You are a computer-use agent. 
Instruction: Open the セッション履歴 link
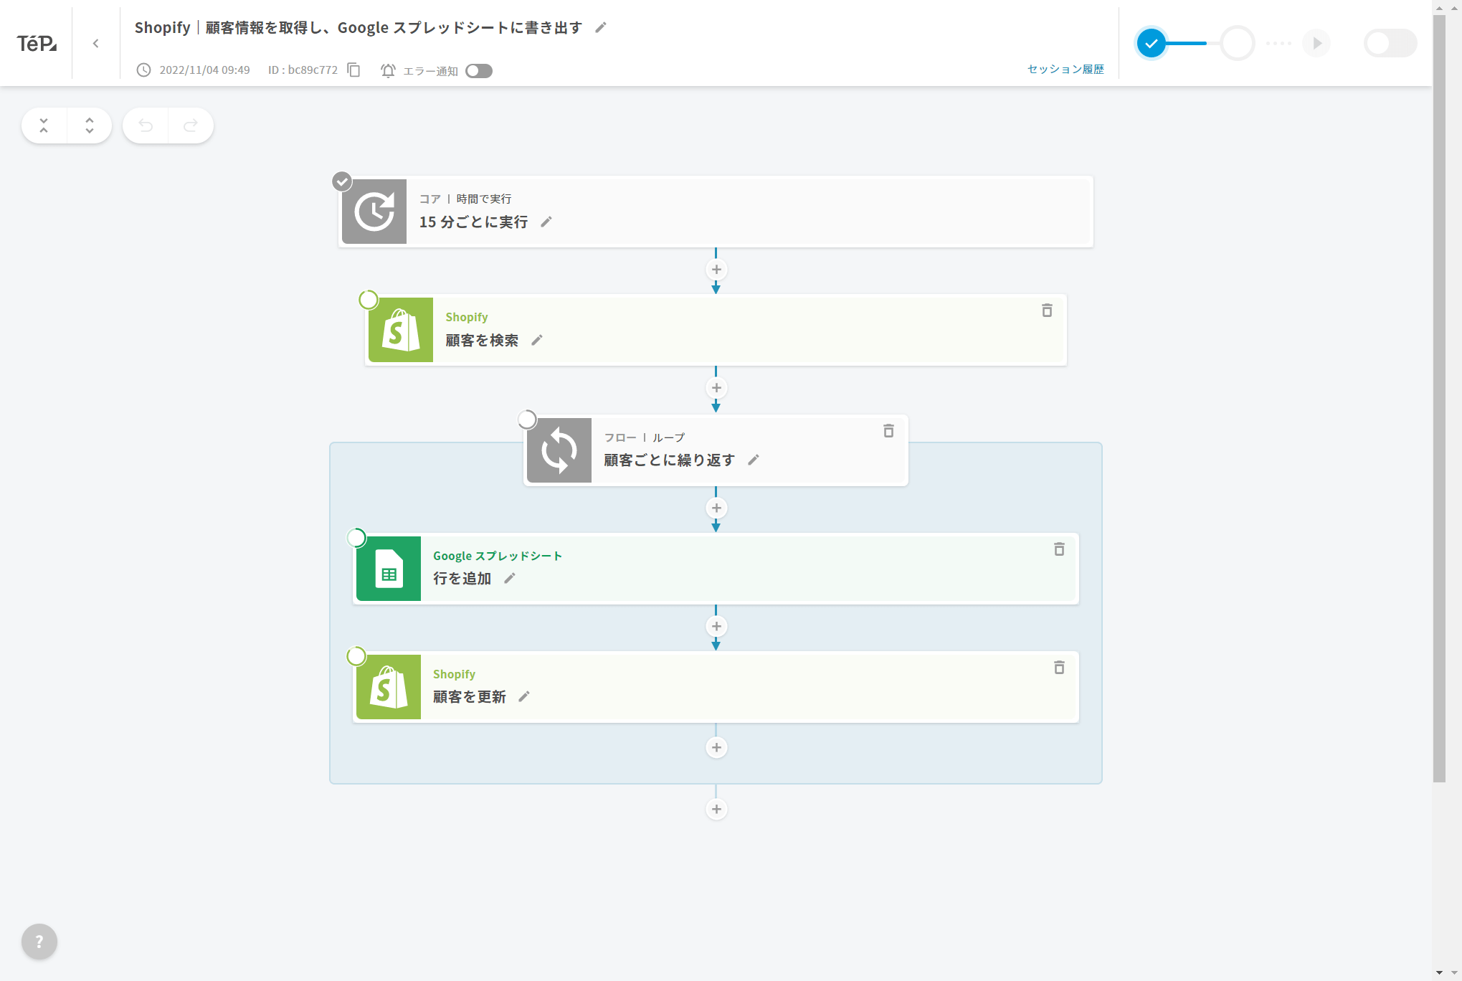coord(1065,69)
